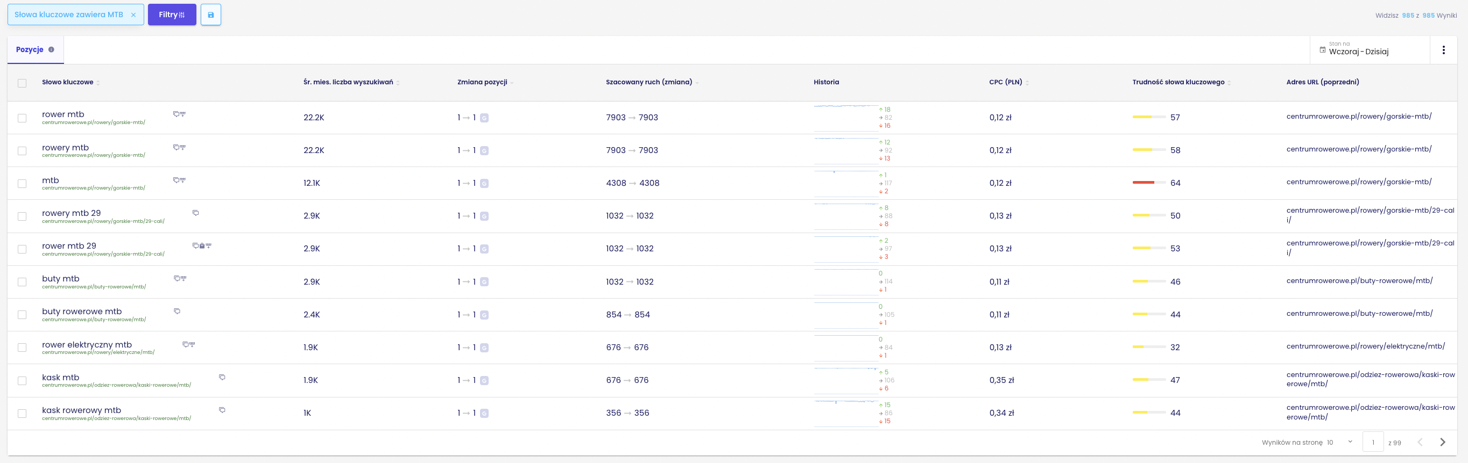Viewport: 1468px width, 463px height.
Task: Open 'Wyników na stronę' page size dropdown
Action: (1339, 442)
